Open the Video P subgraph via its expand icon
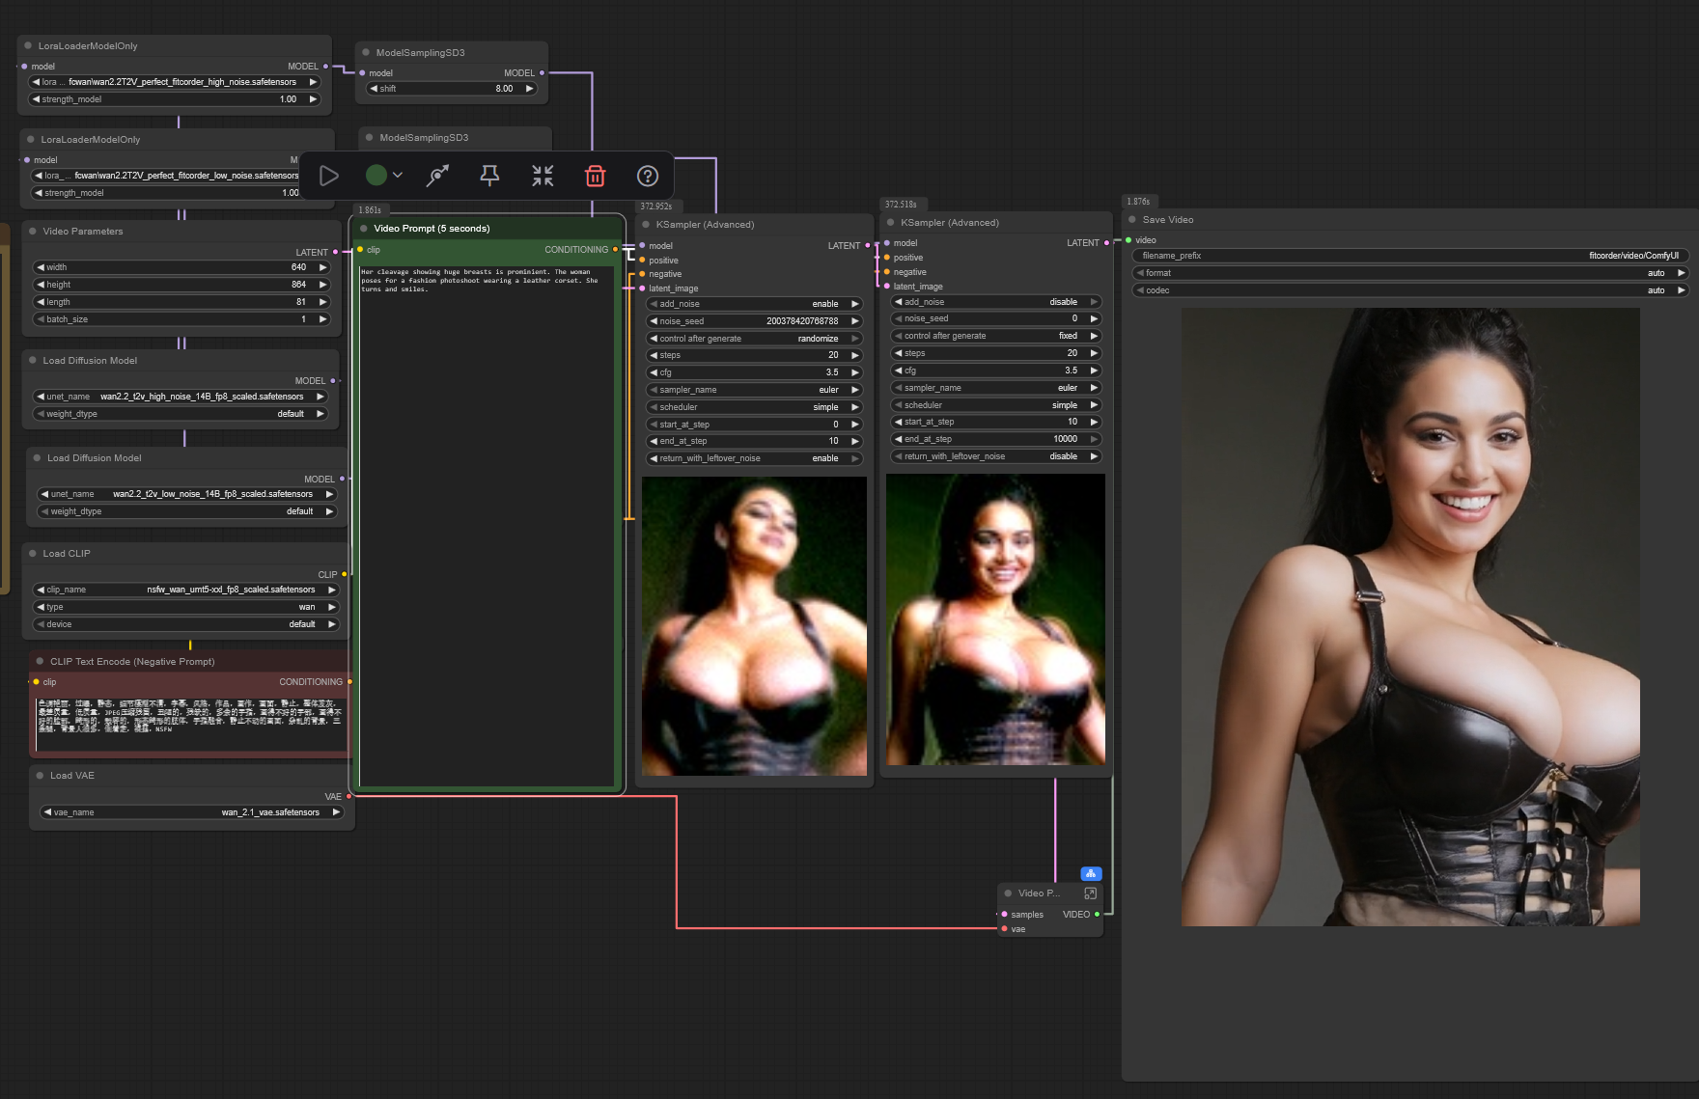The width and height of the screenshot is (1699, 1099). coord(1090,893)
